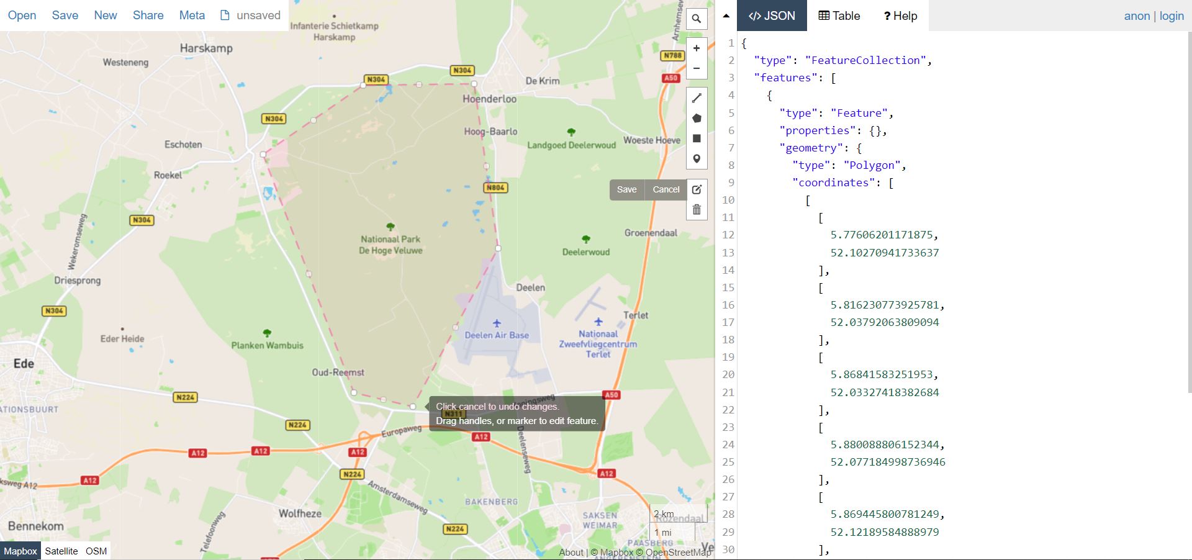Switch to the JSON tab

772,16
